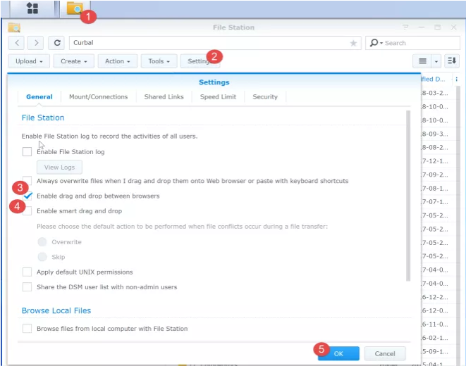This screenshot has width=466, height=366.
Task: Switch to list view mode icon
Action: click(x=420, y=61)
